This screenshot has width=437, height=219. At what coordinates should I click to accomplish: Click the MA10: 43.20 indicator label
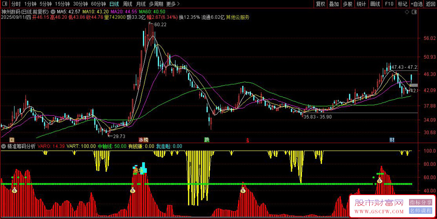(96, 12)
